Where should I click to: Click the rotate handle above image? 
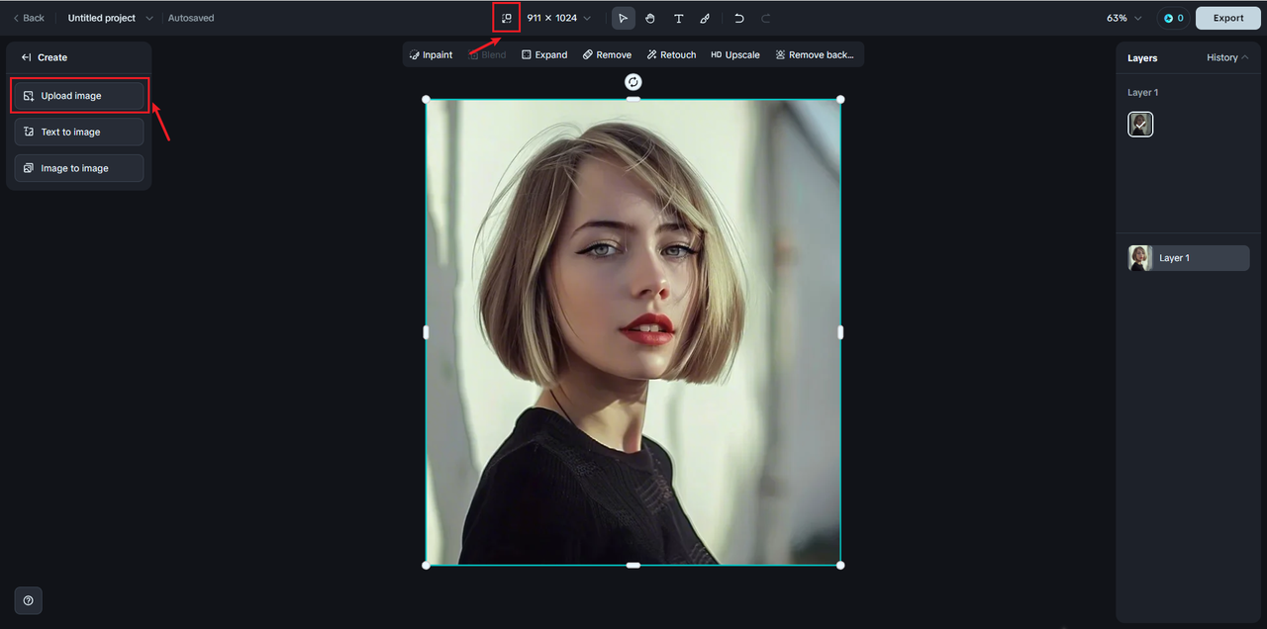633,82
